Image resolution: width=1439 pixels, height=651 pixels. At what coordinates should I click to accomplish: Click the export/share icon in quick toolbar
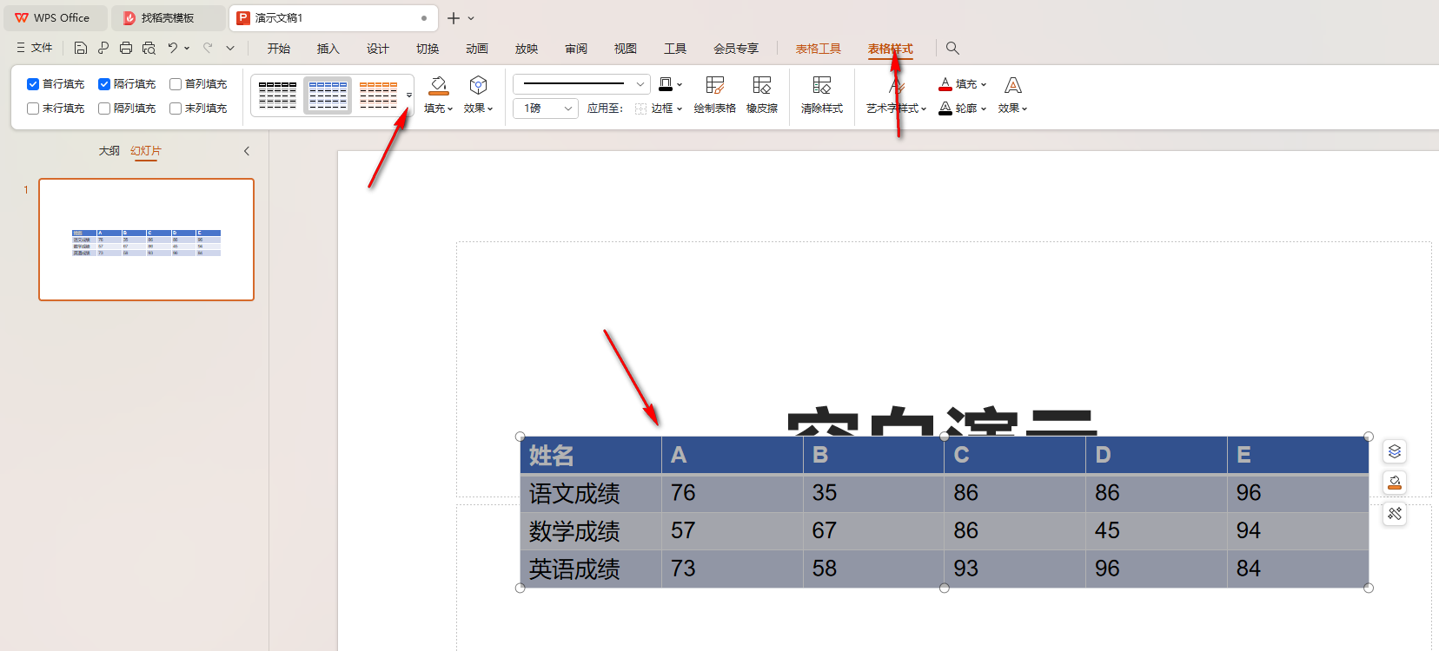pyautogui.click(x=103, y=48)
